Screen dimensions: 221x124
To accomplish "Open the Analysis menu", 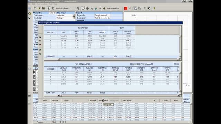I will pyautogui.click(x=44, y=4).
